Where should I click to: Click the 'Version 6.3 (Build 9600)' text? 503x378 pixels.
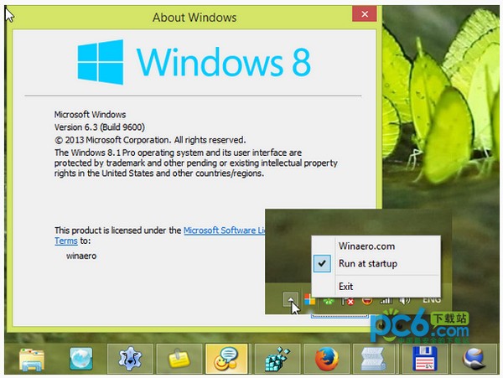[x=100, y=127]
